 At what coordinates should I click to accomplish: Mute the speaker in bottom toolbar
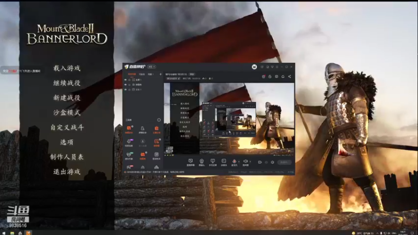tap(245, 162)
